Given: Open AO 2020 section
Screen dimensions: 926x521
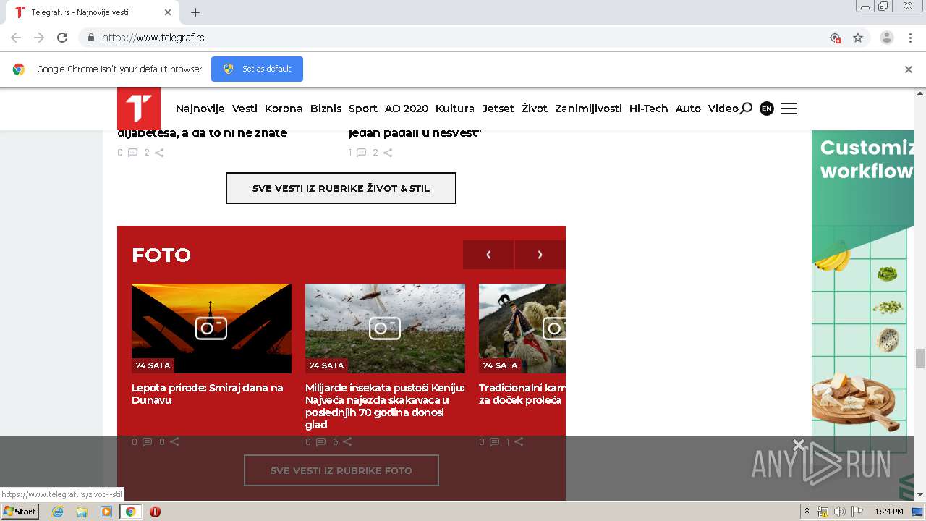Looking at the screenshot, I should 407,109.
